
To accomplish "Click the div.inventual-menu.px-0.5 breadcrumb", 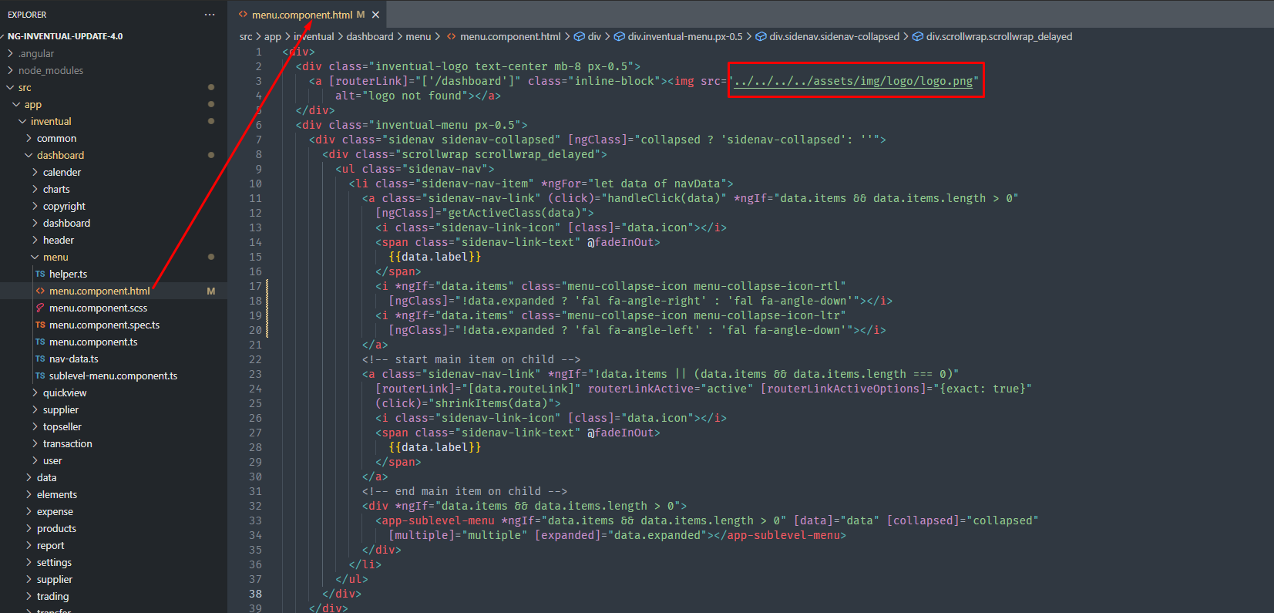I will click(685, 36).
